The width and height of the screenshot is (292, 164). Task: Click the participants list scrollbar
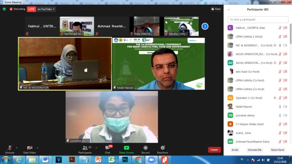pyautogui.click(x=291, y=34)
